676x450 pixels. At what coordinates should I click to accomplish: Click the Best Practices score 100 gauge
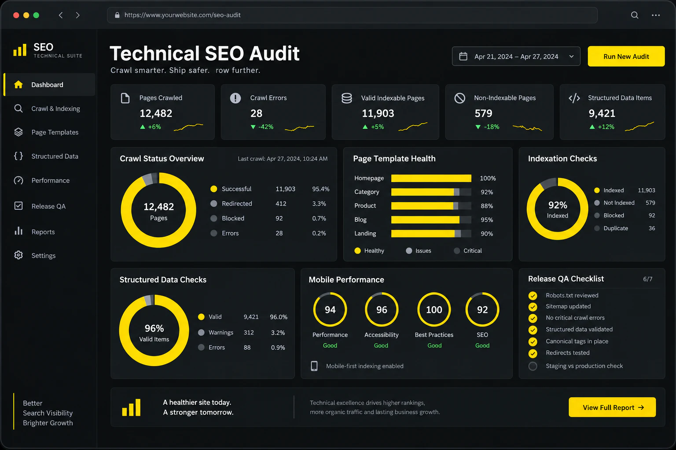click(434, 310)
